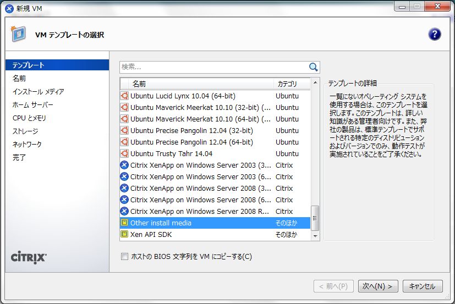Viewport: 455px width, 304px height.
Task: Select Citrix XenApp on Windows Server 2008 R... template
Action: pyautogui.click(x=215, y=211)
